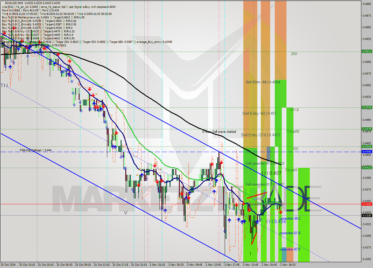Viewport: 373px width, 268px height.
Task: Select the '1 Nov 17:45' time axis label
Action: [232, 265]
